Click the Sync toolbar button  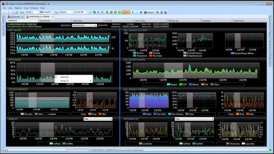[x=126, y=12]
